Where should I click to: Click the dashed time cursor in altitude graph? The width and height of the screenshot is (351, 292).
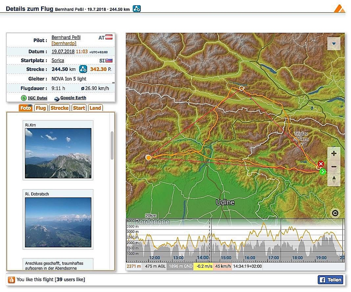click(x=210, y=240)
